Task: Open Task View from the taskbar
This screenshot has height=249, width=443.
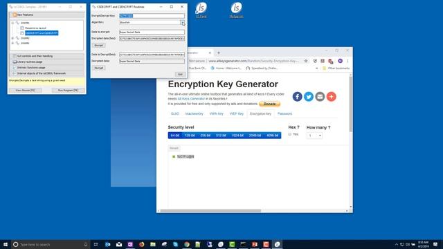Action: click(96, 244)
